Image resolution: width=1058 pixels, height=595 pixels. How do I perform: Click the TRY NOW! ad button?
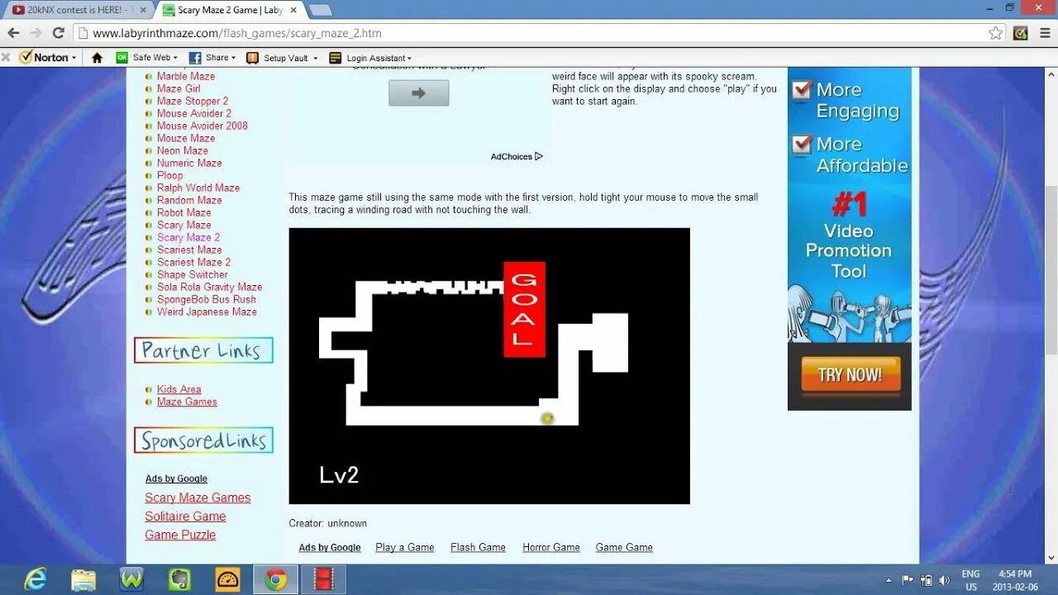[850, 375]
